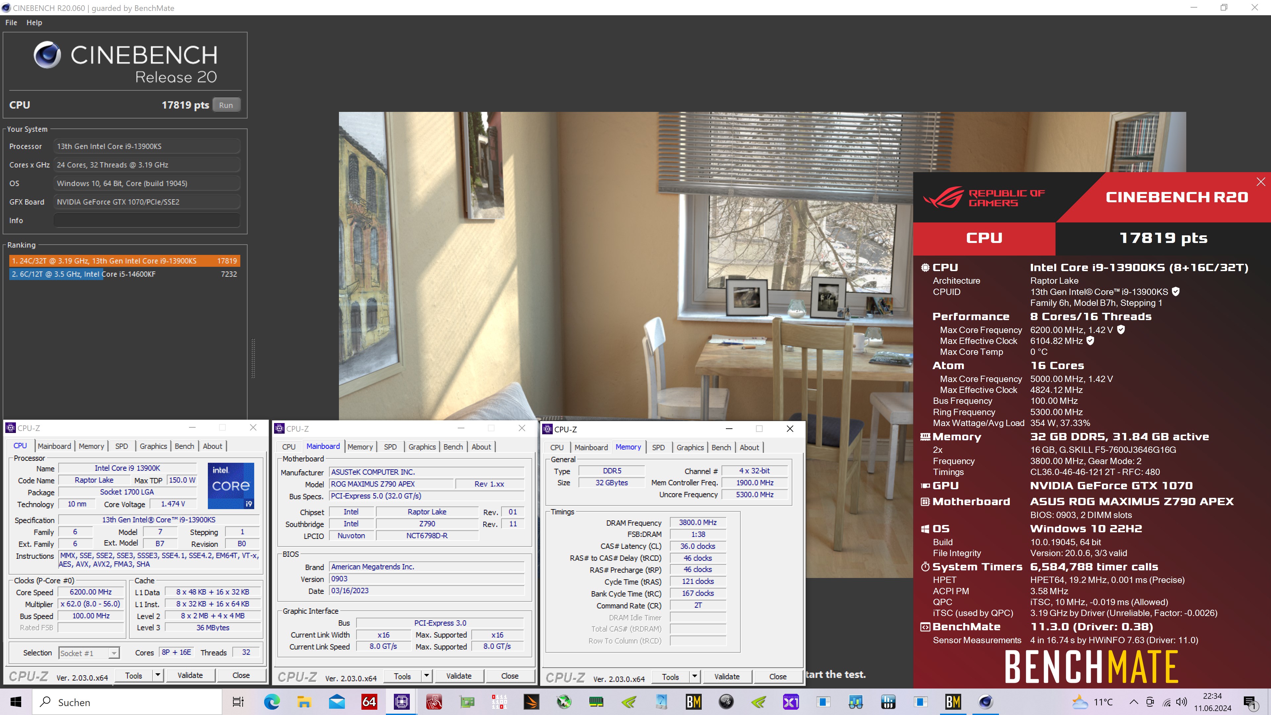
Task: Click Close button in CPU-Z CPU window
Action: pyautogui.click(x=241, y=675)
